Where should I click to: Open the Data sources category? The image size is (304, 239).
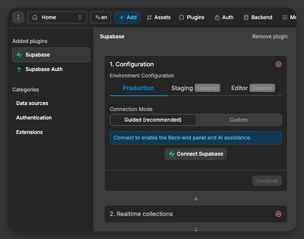[32, 103]
